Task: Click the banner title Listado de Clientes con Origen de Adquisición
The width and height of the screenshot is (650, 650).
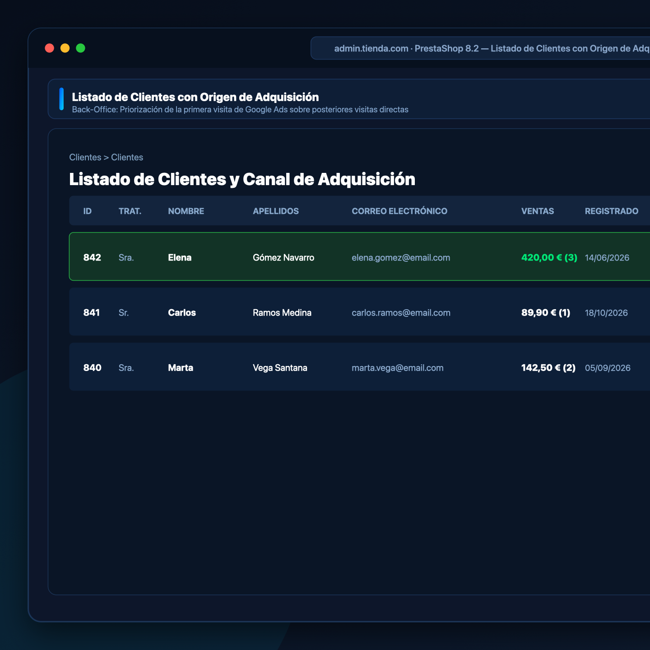Action: [195, 97]
